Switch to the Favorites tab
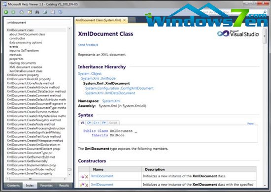This screenshot has height=192, width=271. (46, 186)
